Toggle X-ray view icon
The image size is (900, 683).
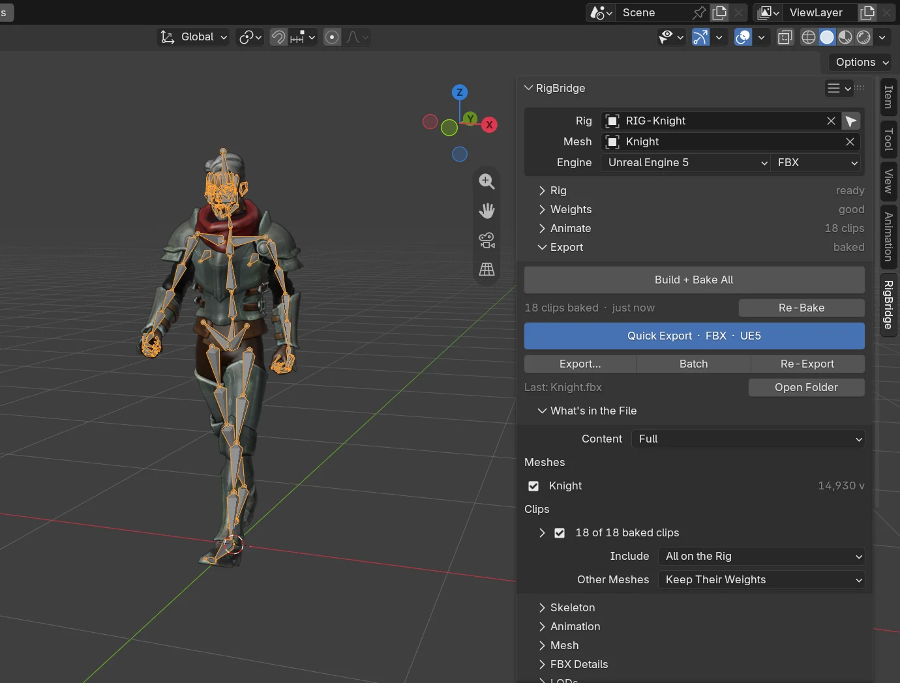[785, 37]
